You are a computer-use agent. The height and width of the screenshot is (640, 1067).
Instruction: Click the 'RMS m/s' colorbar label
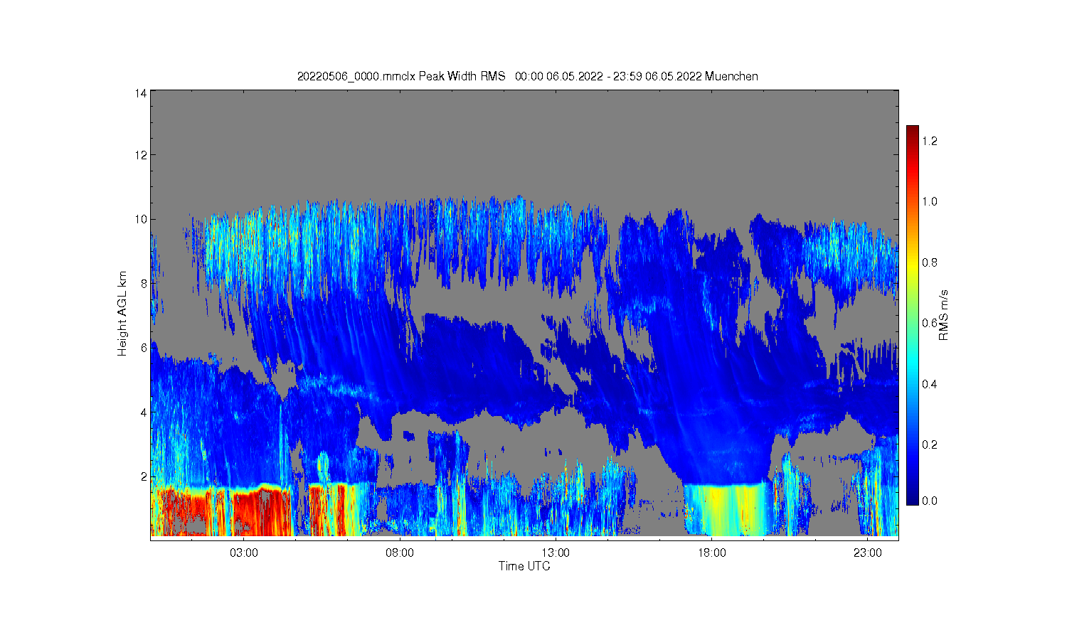(944, 315)
